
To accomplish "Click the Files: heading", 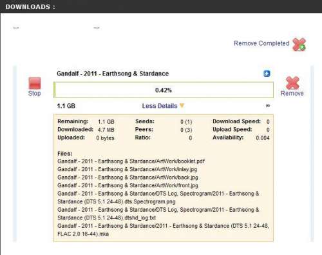I will click(x=65, y=154).
